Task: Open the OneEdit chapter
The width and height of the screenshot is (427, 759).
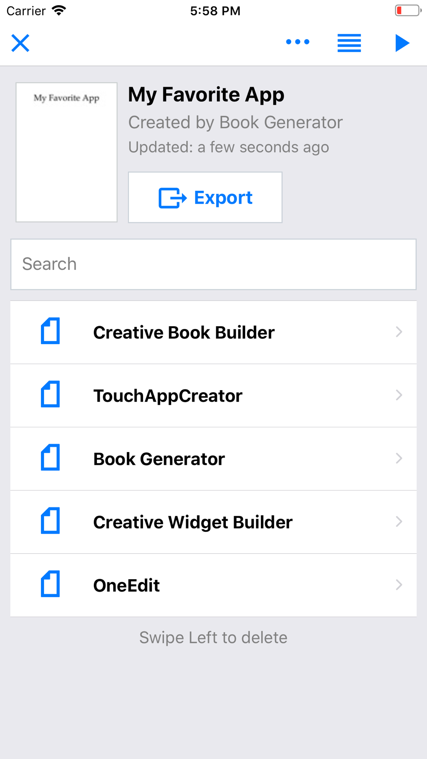Action: coord(213,585)
